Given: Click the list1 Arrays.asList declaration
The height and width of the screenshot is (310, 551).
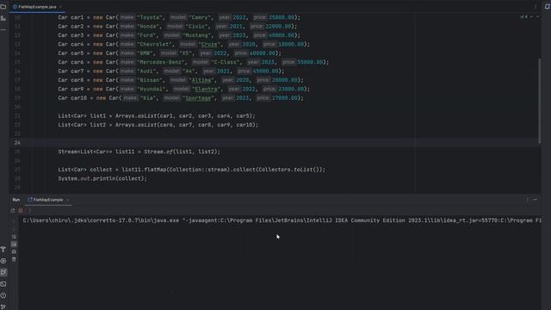Looking at the screenshot, I should [x=157, y=116].
